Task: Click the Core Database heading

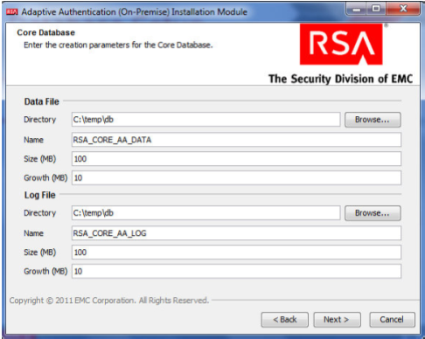Action: coord(45,32)
